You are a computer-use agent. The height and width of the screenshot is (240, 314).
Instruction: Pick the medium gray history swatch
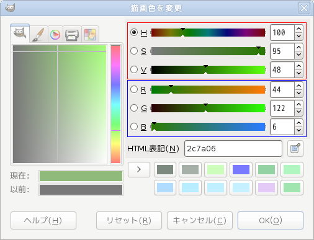click(x=190, y=169)
